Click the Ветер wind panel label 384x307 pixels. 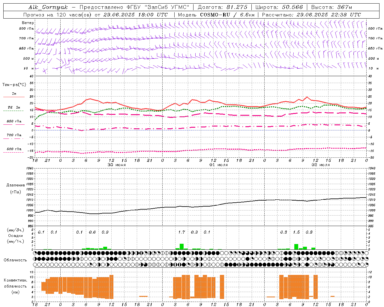click(x=28, y=23)
